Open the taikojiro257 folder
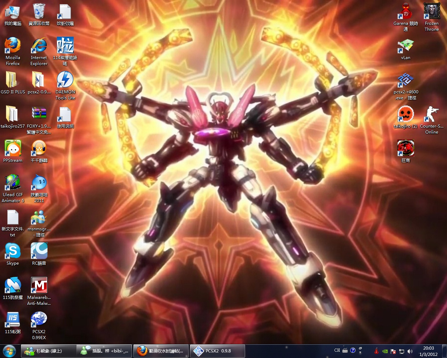This screenshot has width=447, height=358. (x=13, y=117)
